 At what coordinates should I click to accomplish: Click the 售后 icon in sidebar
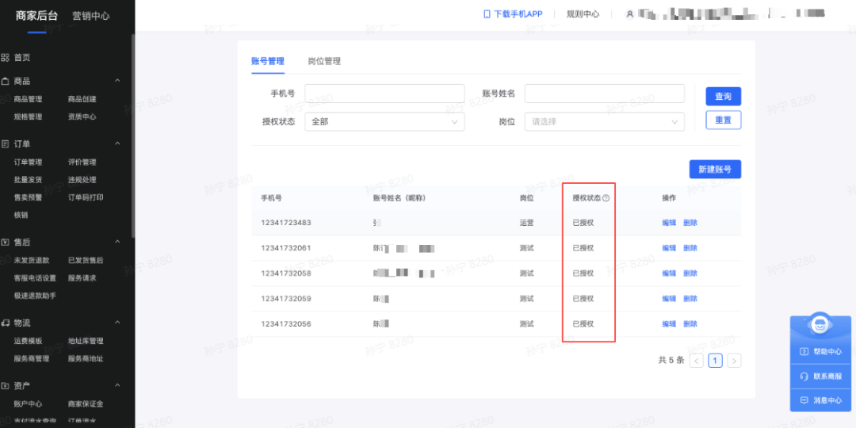[5, 242]
